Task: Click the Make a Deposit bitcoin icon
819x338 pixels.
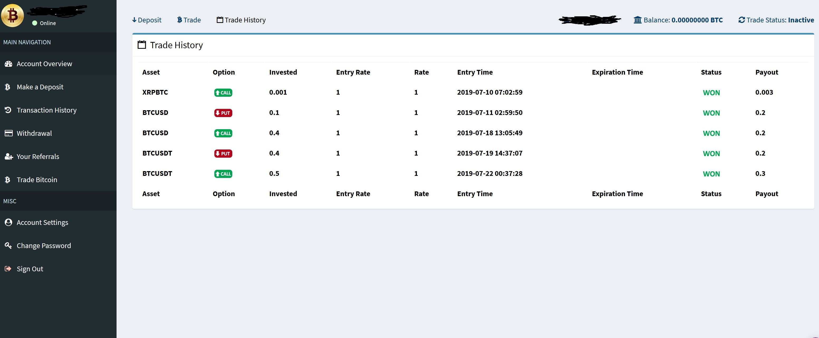Action: pos(8,87)
